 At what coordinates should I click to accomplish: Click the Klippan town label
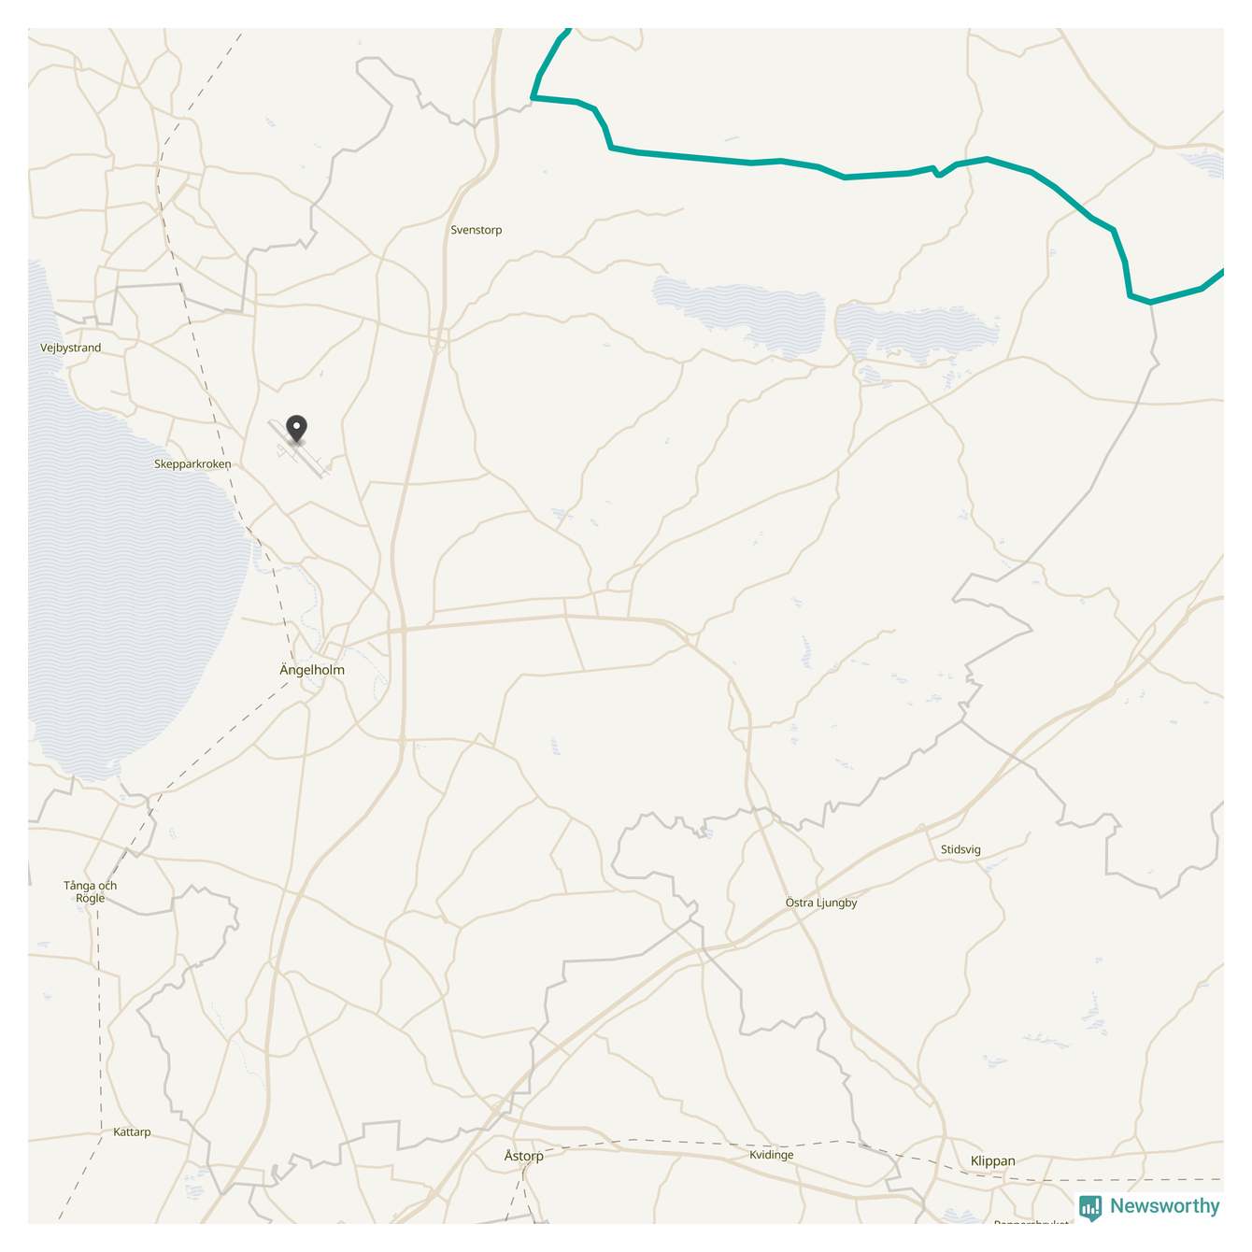[992, 1161]
